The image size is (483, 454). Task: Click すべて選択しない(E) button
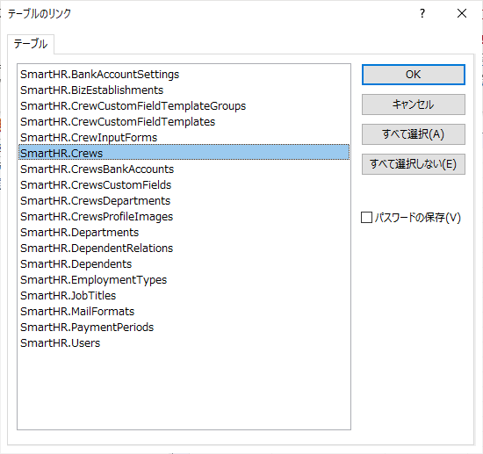[413, 164]
